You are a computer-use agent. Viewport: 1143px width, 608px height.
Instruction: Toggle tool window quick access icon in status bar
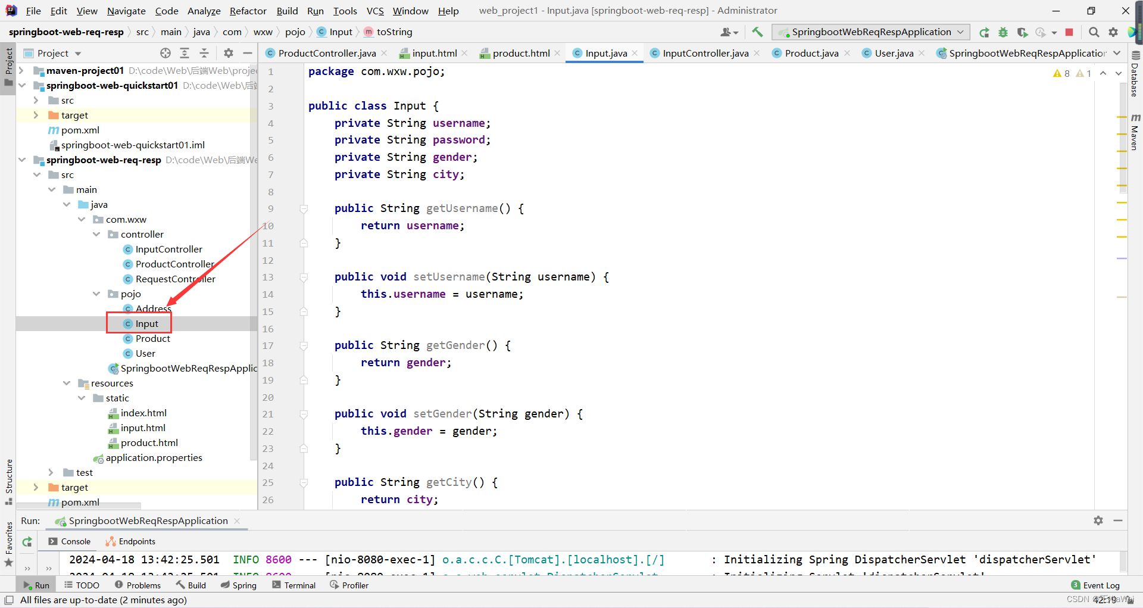(x=8, y=600)
